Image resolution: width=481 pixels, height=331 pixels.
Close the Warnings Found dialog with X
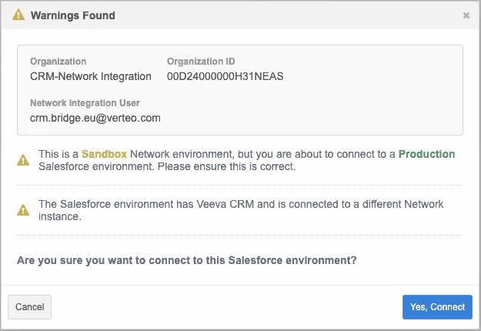[x=466, y=15]
